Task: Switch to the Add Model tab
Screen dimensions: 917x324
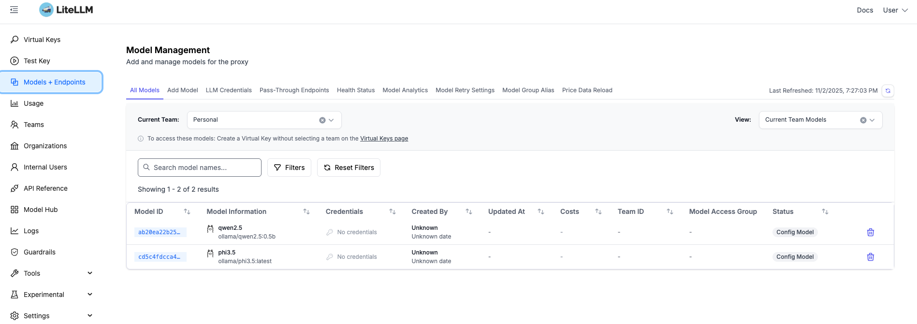Action: [182, 90]
